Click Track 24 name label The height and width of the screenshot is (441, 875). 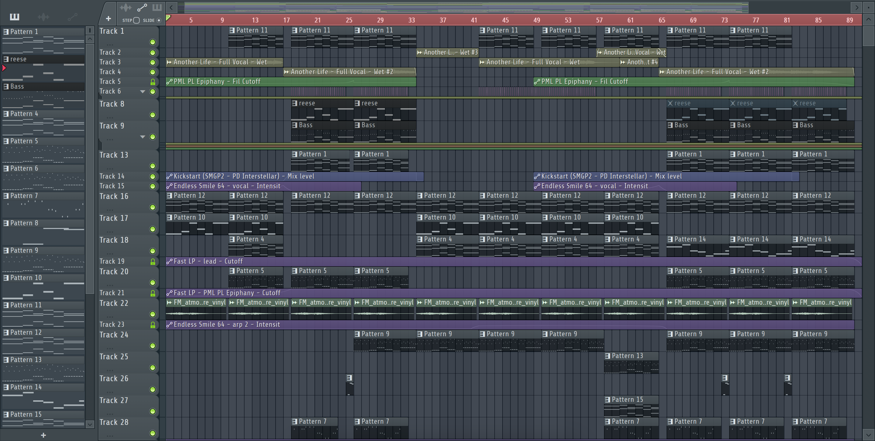(x=114, y=335)
